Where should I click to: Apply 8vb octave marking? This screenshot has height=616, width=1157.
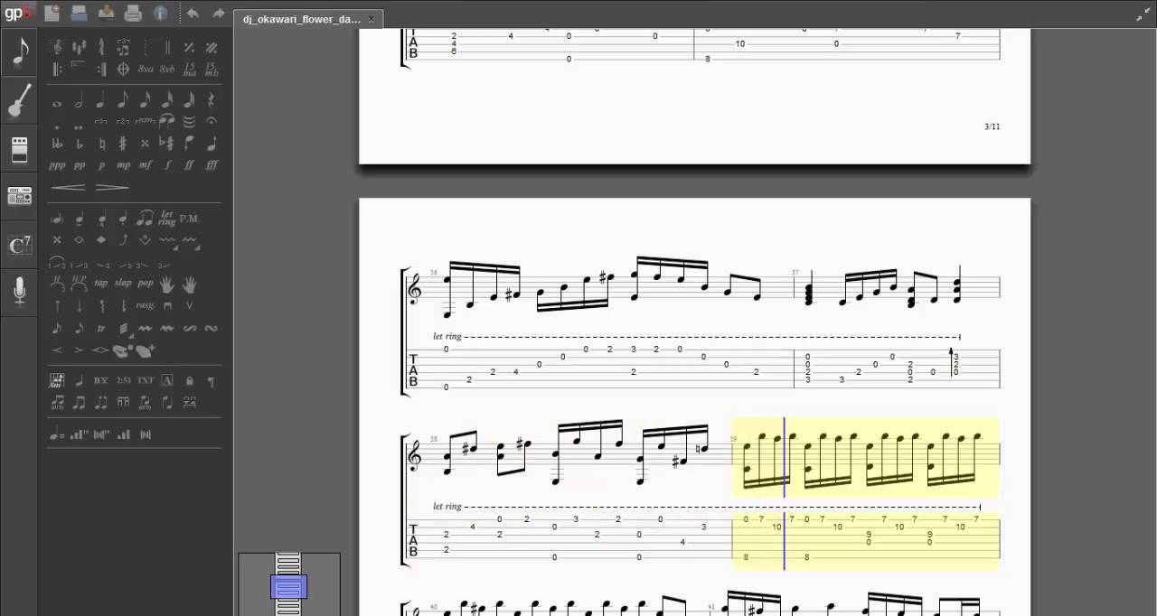pyautogui.click(x=167, y=69)
